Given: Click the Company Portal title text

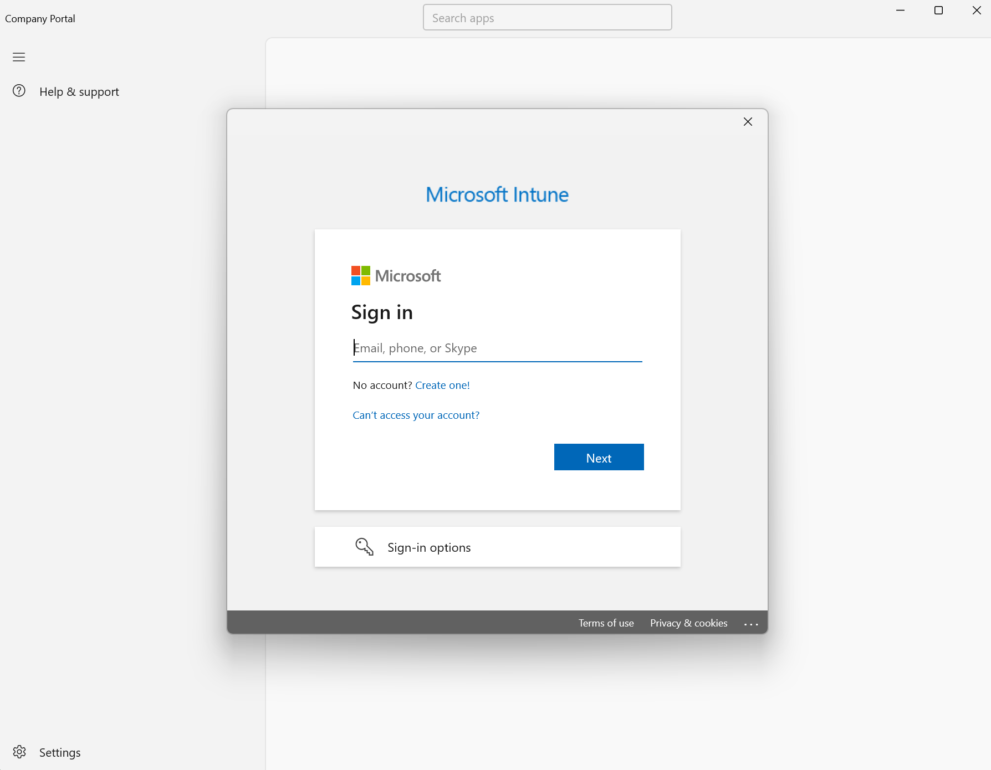Looking at the screenshot, I should click(40, 18).
